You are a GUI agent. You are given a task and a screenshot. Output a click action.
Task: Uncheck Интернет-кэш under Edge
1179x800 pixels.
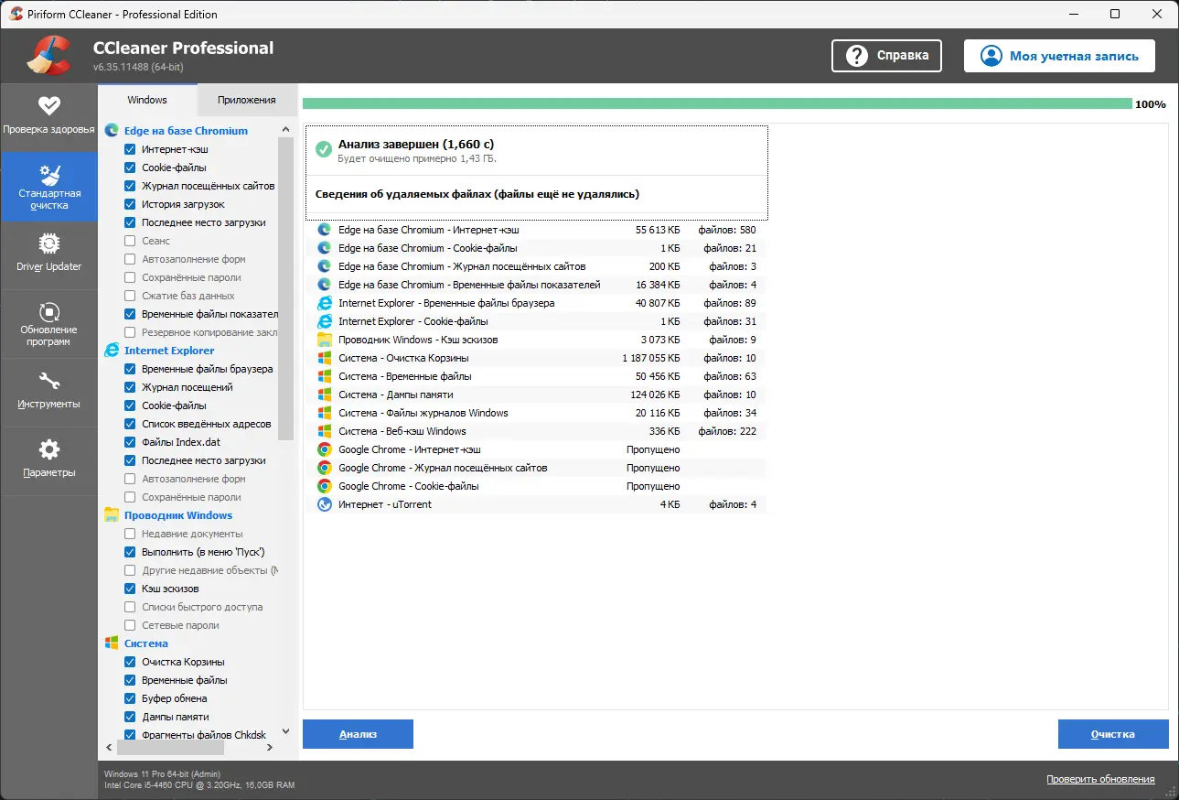[130, 149]
